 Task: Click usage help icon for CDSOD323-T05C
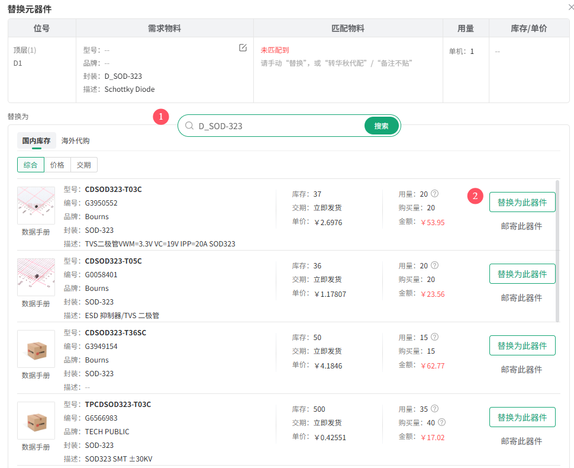(435, 265)
